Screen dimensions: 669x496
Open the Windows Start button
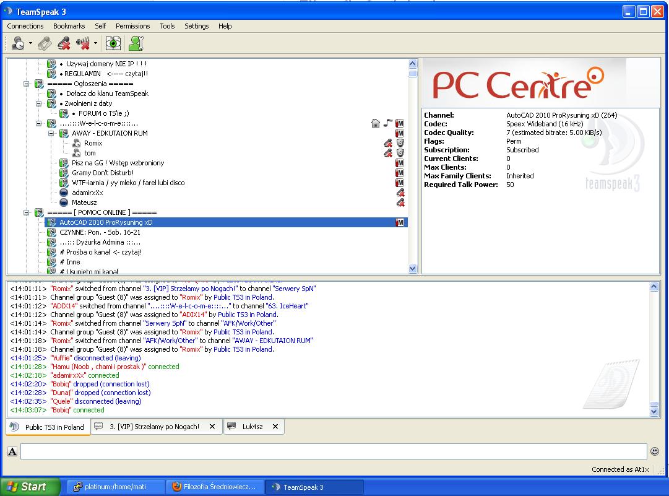click(30, 487)
